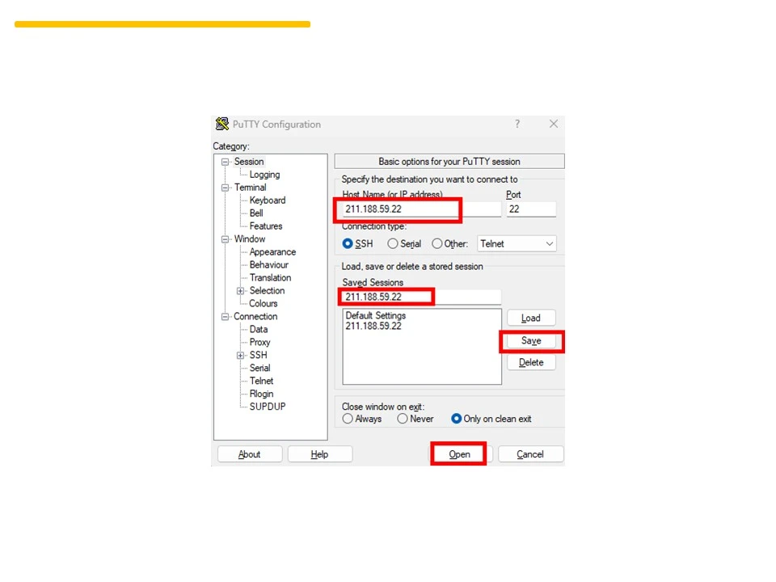The image size is (776, 582).
Task: Click the Load button
Action: click(x=531, y=318)
